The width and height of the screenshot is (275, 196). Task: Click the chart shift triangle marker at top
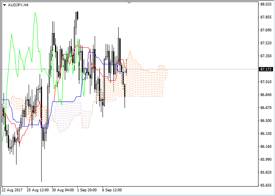tap(129, 3)
